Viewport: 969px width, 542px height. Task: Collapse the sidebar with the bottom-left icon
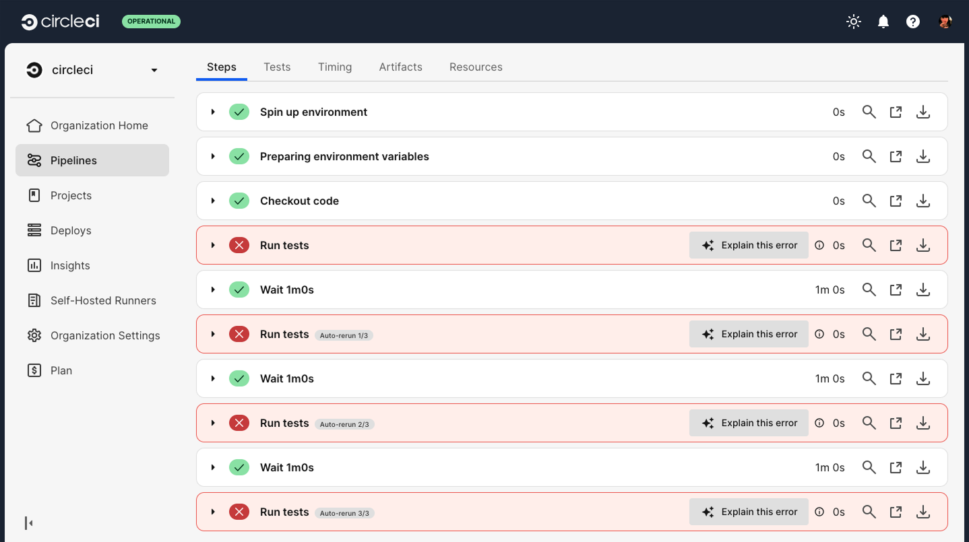point(29,522)
